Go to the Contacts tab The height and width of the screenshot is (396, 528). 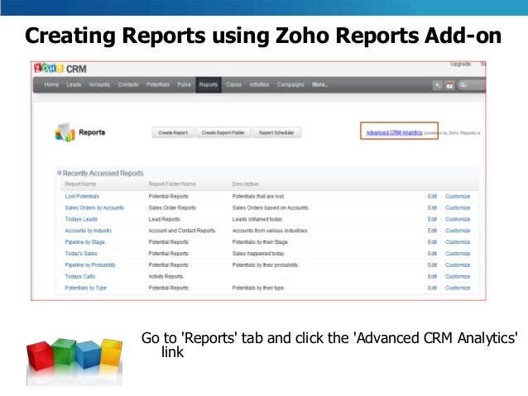point(128,84)
